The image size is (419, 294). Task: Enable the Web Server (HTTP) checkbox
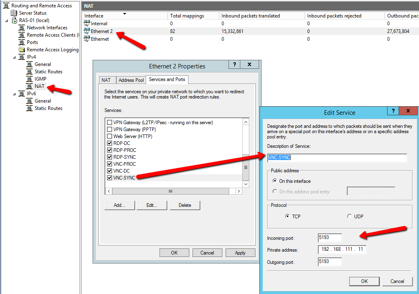pyautogui.click(x=109, y=136)
